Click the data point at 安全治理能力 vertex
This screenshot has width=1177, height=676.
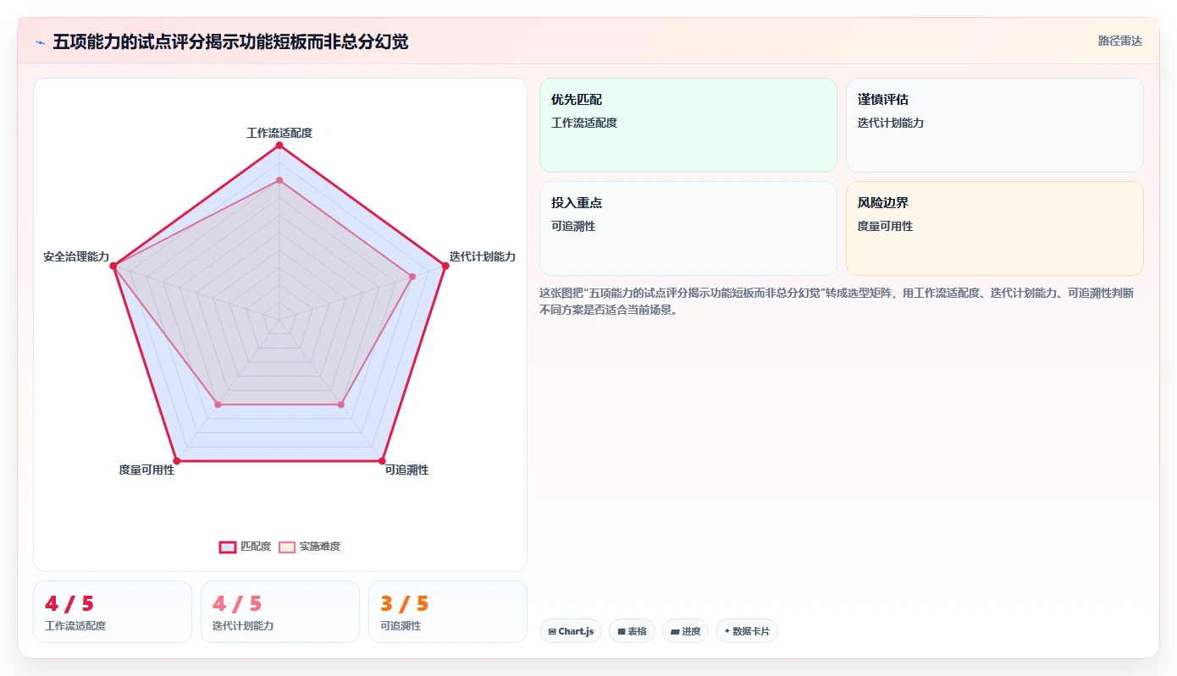pyautogui.click(x=113, y=267)
